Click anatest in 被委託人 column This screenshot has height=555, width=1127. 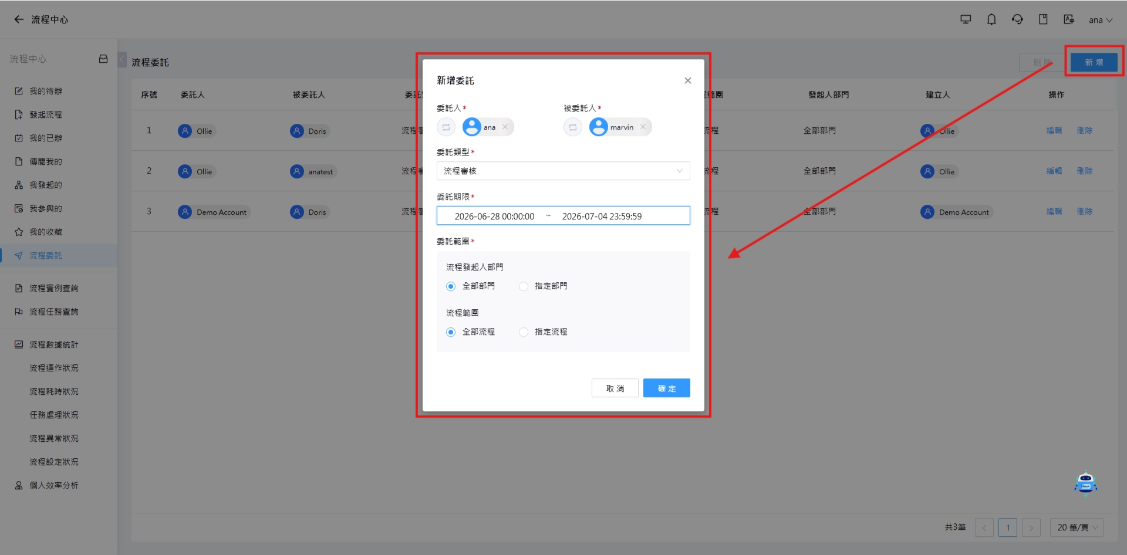313,171
